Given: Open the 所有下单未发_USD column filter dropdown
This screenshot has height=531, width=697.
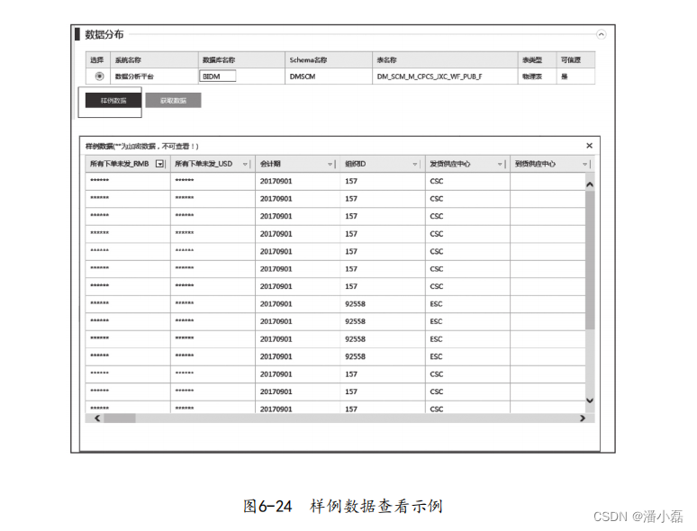Looking at the screenshot, I should tap(245, 164).
